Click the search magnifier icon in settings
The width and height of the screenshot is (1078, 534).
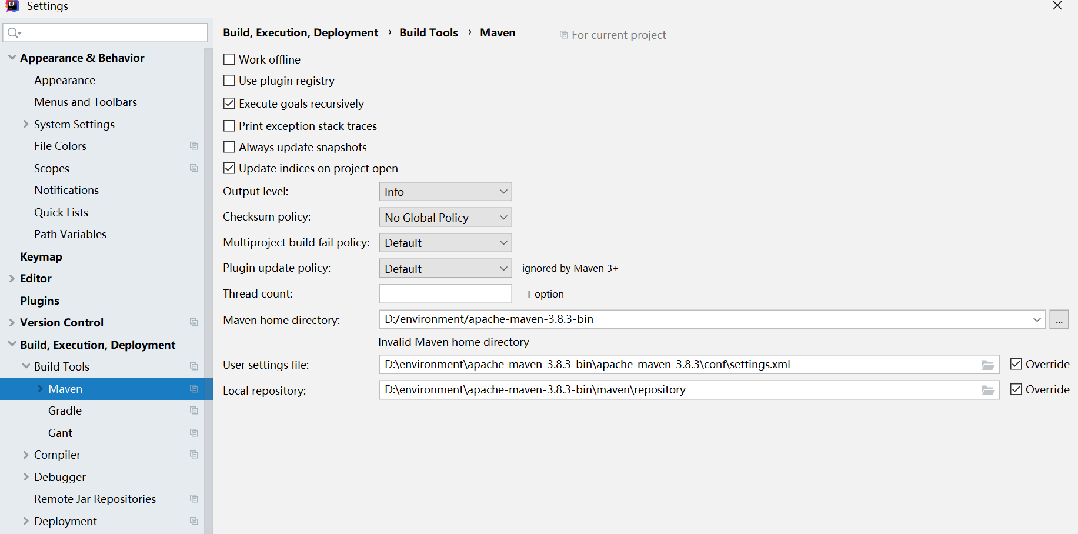(14, 33)
